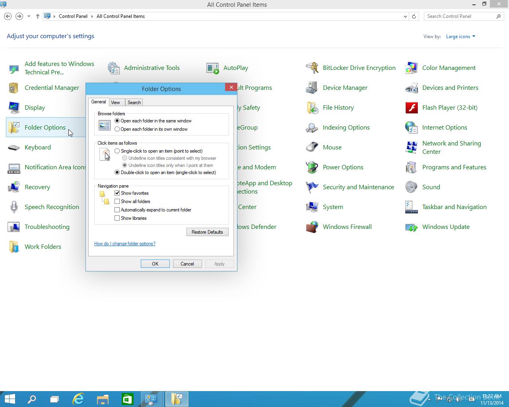Viewport: 509px width, 407px height.
Task: Open File History icon
Action: [312, 108]
